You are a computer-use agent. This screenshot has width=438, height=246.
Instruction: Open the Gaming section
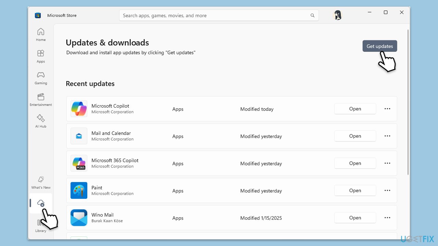(x=41, y=78)
